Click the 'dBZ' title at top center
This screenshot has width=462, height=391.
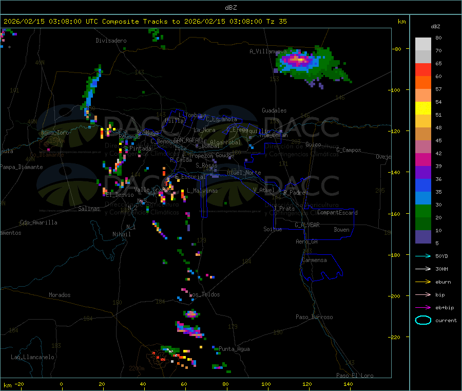click(x=230, y=8)
